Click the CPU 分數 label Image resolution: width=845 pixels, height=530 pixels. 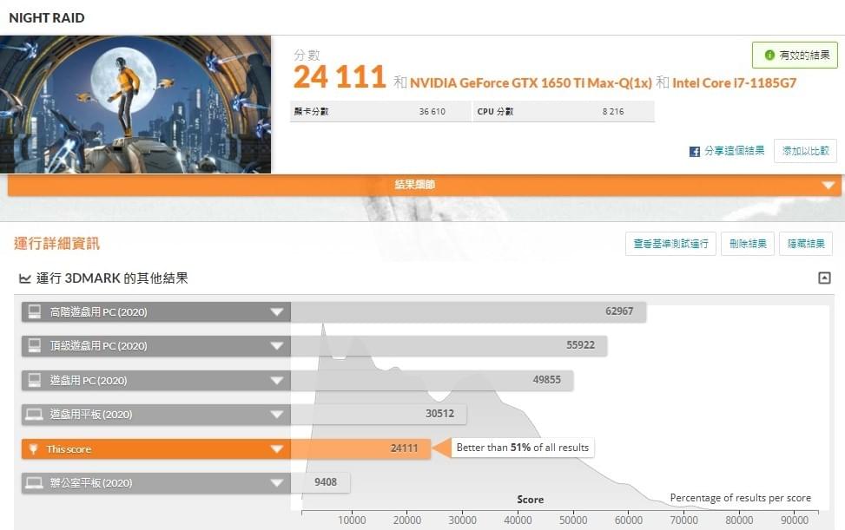pos(495,111)
